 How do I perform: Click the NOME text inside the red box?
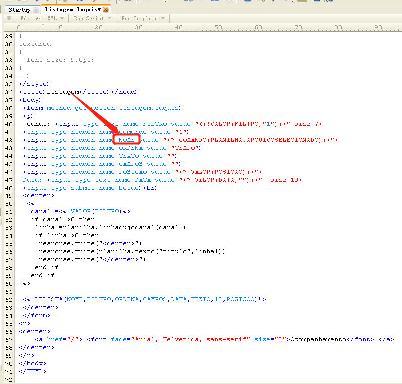(126, 140)
